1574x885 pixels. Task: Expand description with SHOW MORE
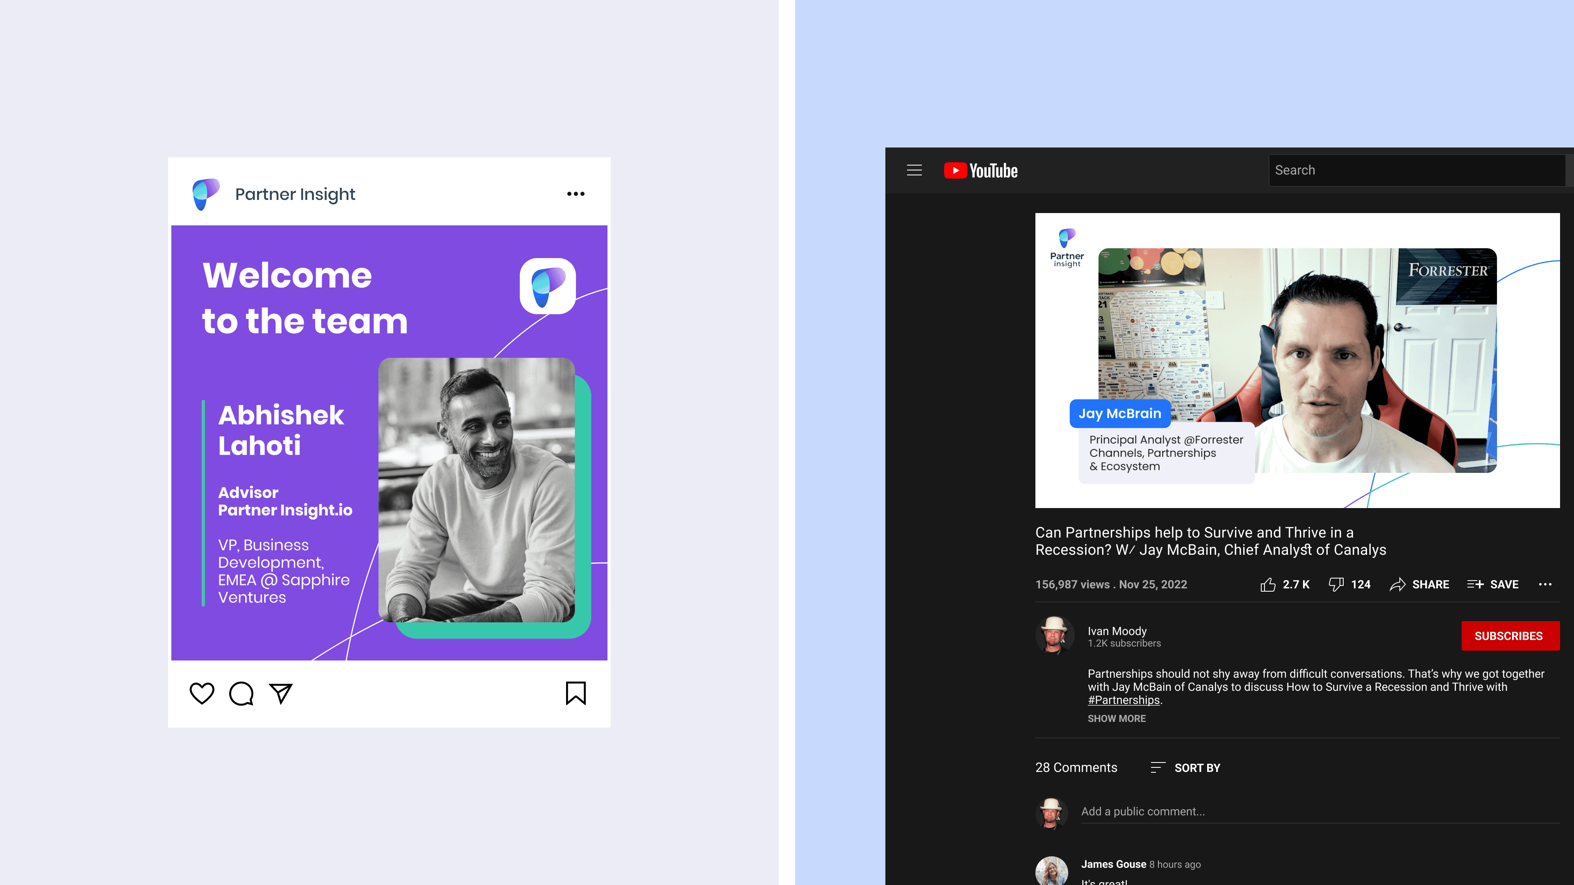point(1116,719)
